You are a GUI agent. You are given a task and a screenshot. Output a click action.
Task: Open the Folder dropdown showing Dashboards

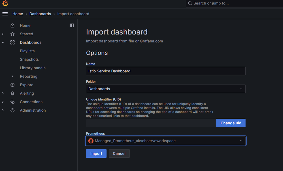[166, 89]
